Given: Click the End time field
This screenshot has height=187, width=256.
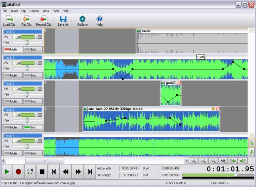Looking at the screenshot, I should click(171, 175).
